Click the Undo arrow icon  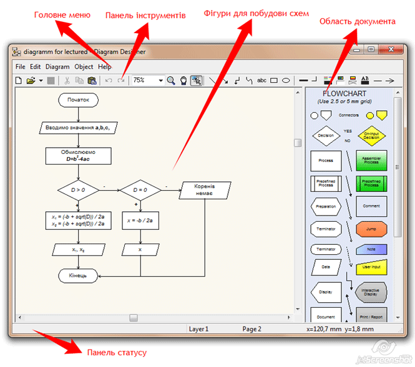(109, 80)
